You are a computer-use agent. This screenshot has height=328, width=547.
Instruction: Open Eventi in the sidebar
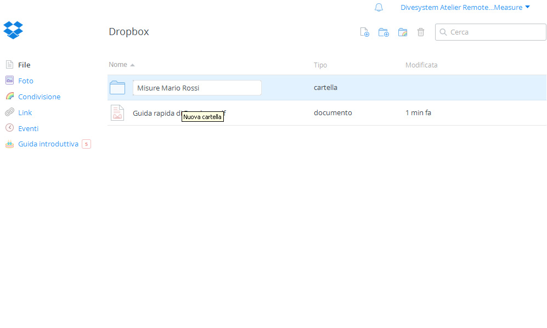28,128
